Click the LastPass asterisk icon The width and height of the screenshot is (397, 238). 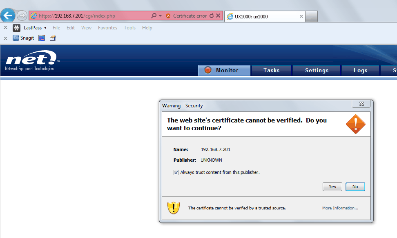16,28
